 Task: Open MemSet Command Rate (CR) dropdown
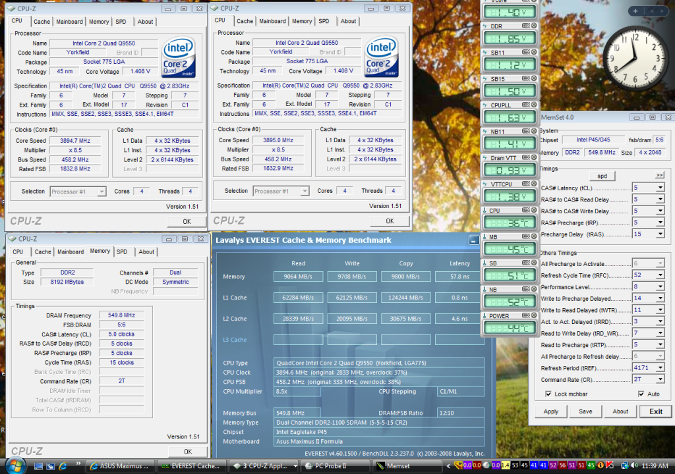tap(660, 379)
